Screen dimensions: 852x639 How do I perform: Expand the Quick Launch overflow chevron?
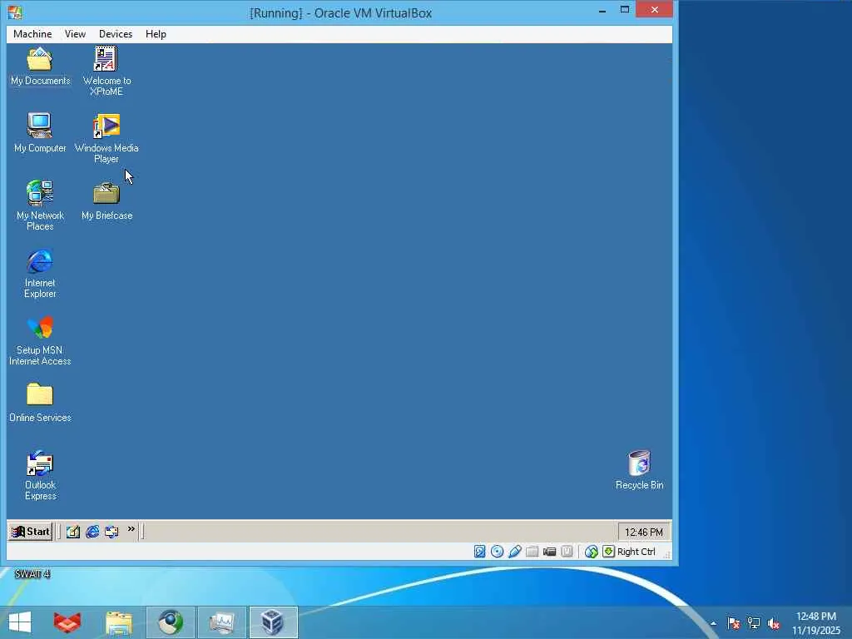pyautogui.click(x=131, y=528)
